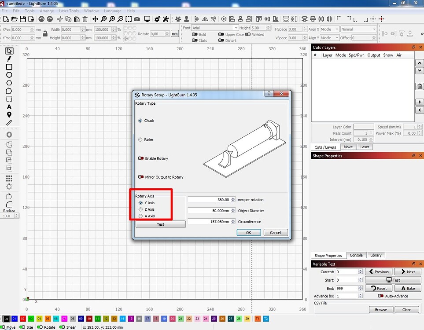Activate the Ellipse tool

tap(9, 75)
